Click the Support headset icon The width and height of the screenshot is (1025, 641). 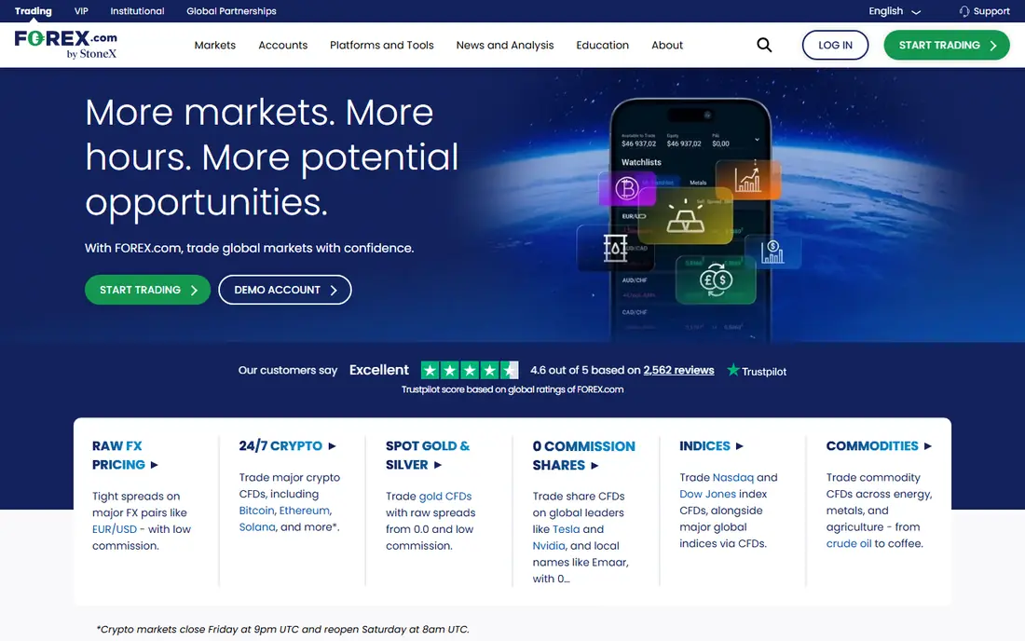(964, 11)
